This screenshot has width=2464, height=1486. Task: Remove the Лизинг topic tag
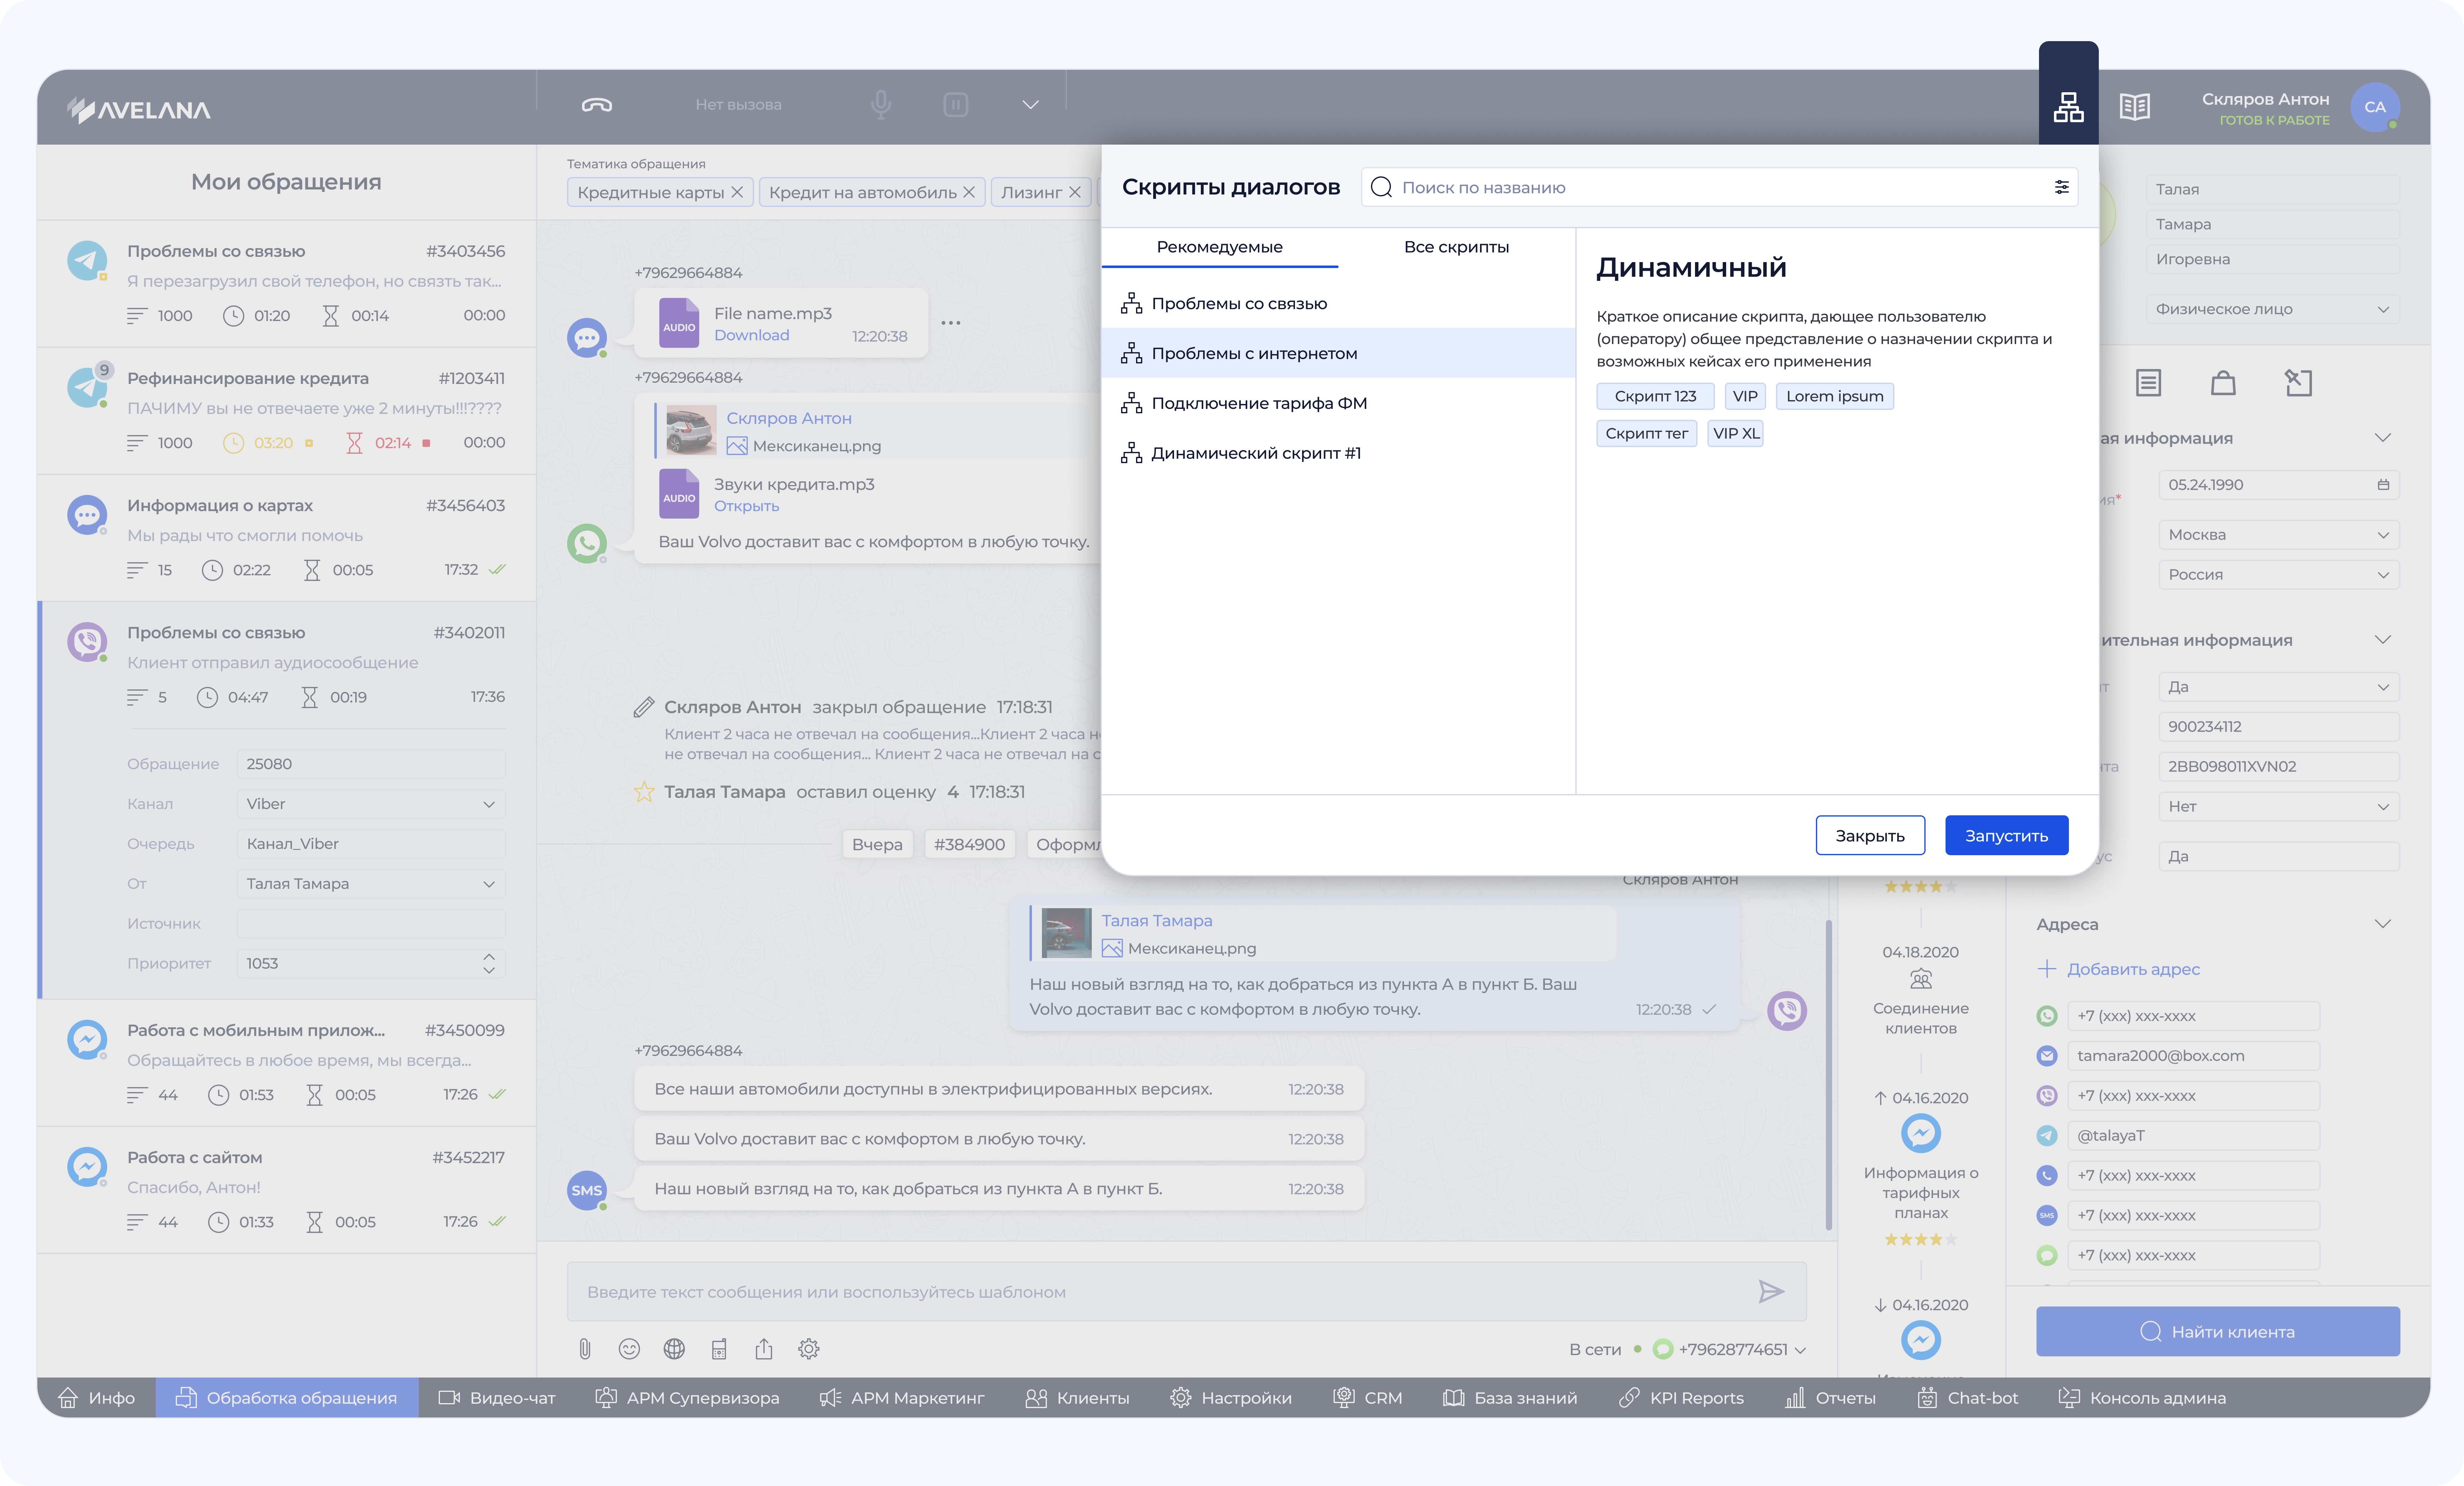[x=1075, y=192]
